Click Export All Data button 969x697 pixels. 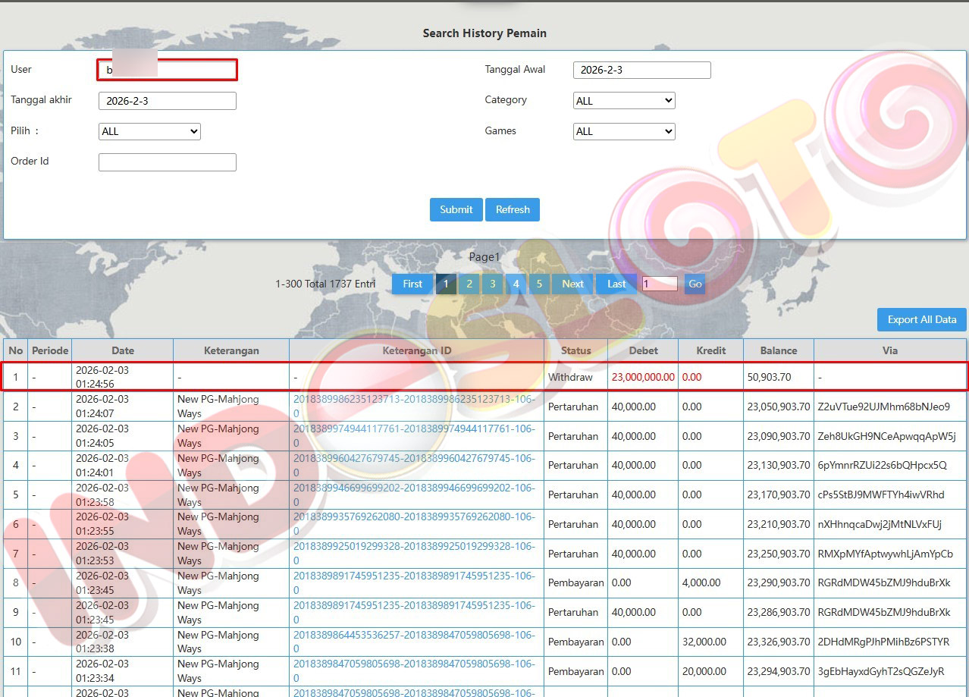tap(921, 320)
